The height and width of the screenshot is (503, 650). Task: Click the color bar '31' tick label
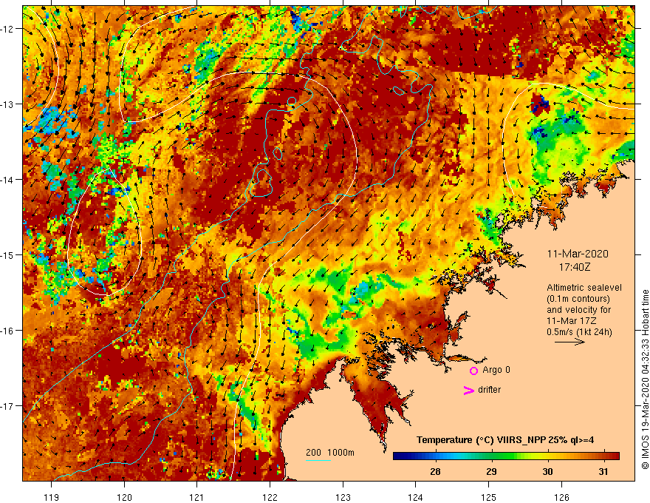[603, 471]
